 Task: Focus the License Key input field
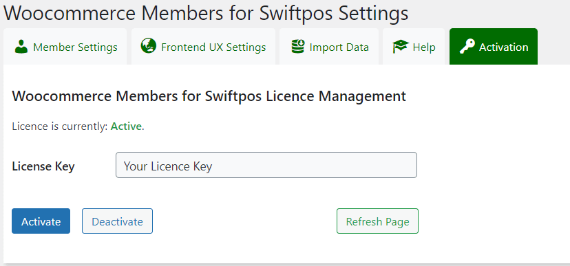(x=266, y=165)
